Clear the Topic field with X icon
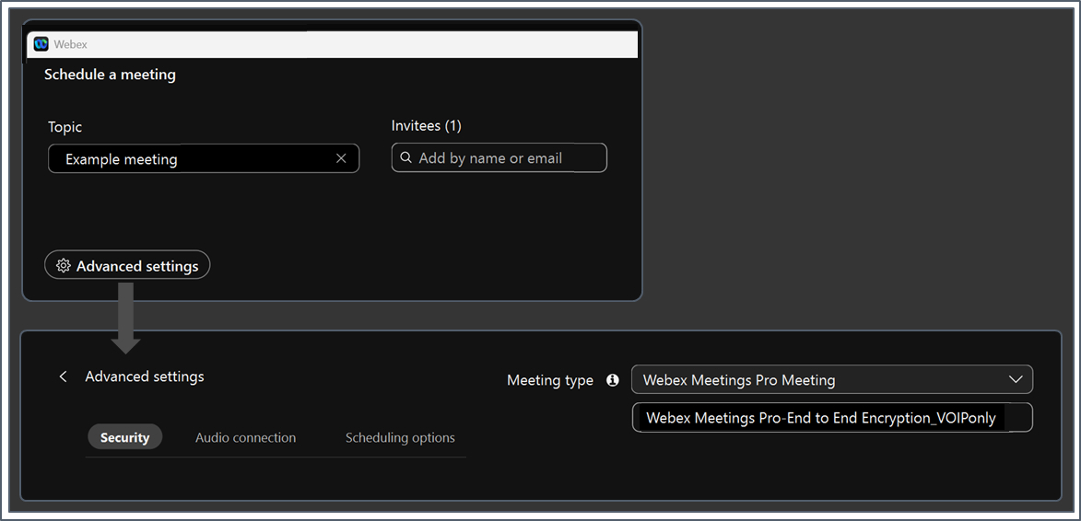Screen dimensions: 1081x521 [x=341, y=158]
